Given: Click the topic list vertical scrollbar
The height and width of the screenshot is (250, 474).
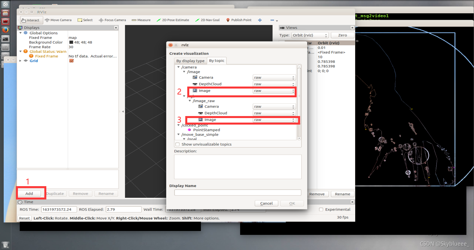Looking at the screenshot, I should [x=299, y=102].
